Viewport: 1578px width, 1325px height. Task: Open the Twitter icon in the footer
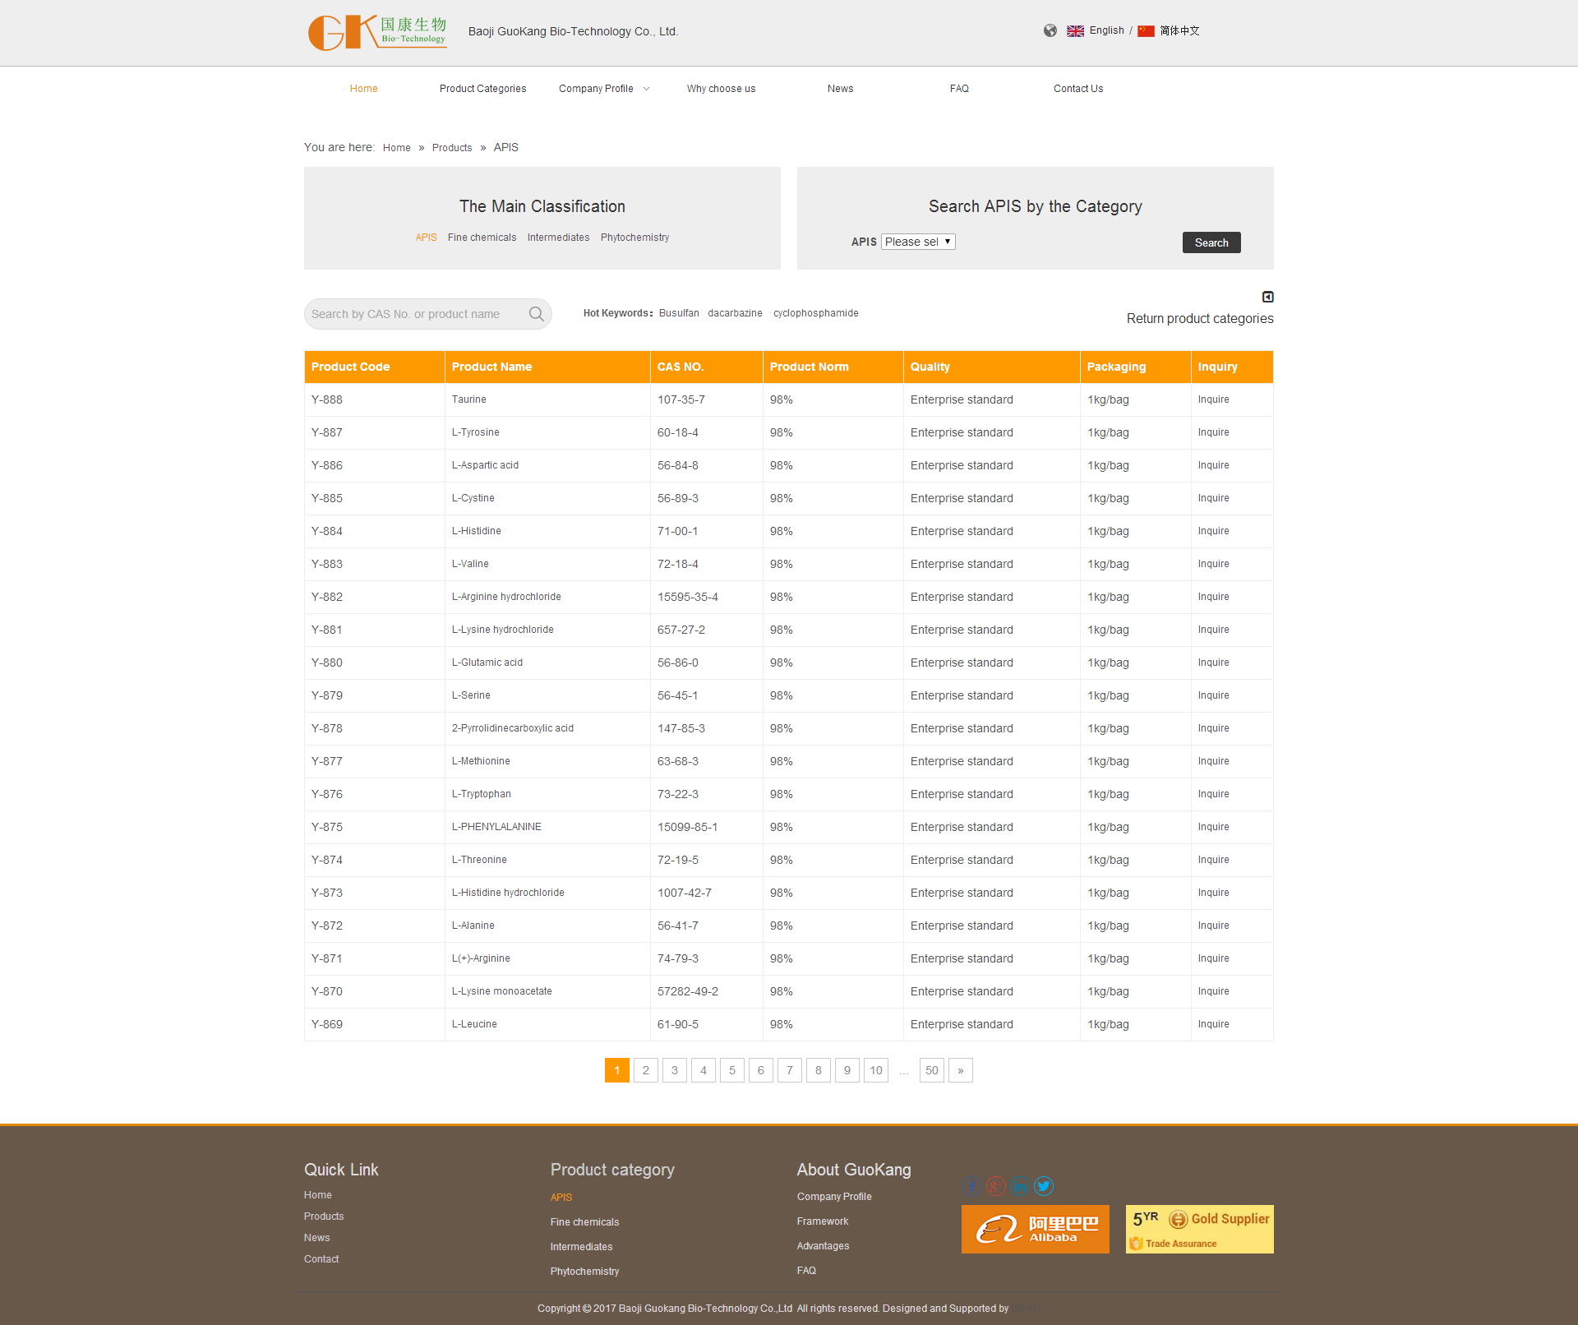[x=1045, y=1186]
